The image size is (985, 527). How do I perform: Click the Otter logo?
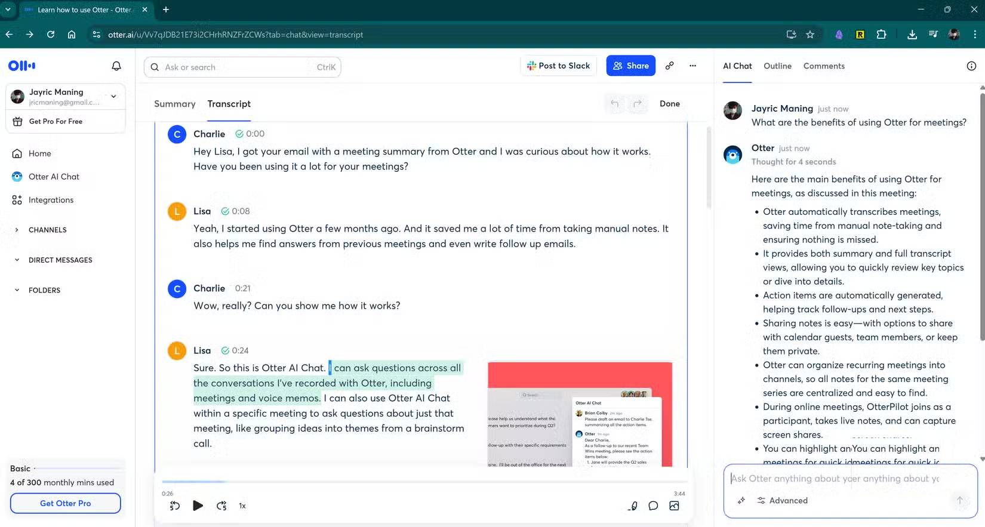[22, 66]
